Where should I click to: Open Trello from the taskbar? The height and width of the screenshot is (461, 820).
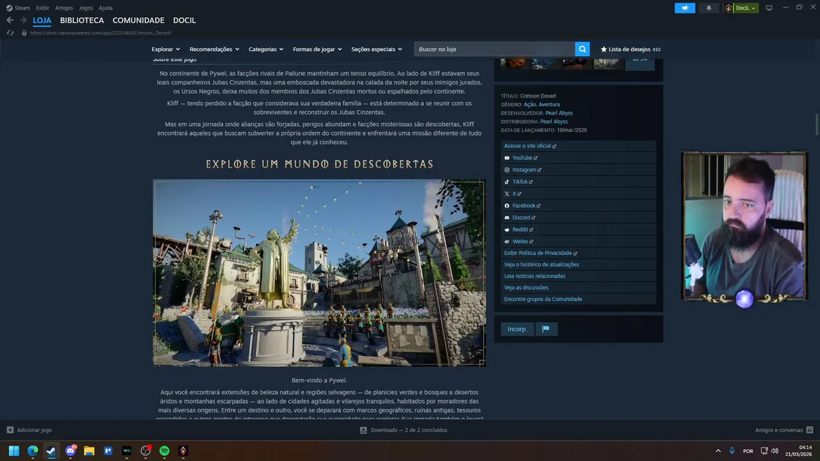(108, 451)
